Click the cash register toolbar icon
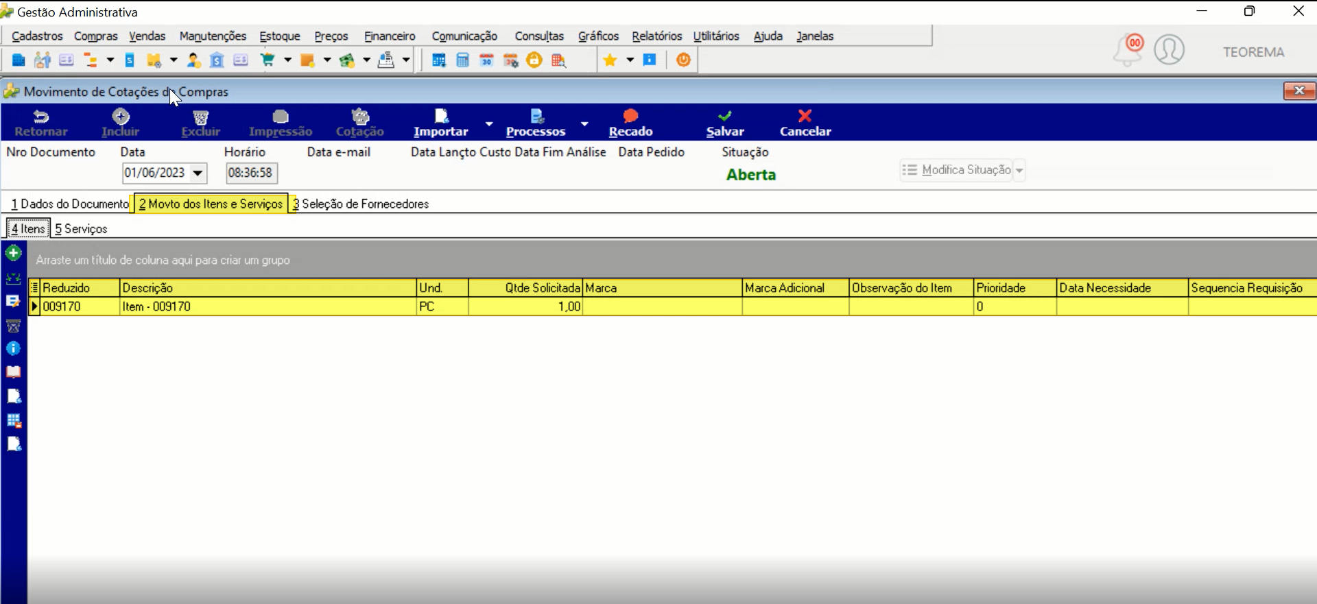 tap(386, 60)
